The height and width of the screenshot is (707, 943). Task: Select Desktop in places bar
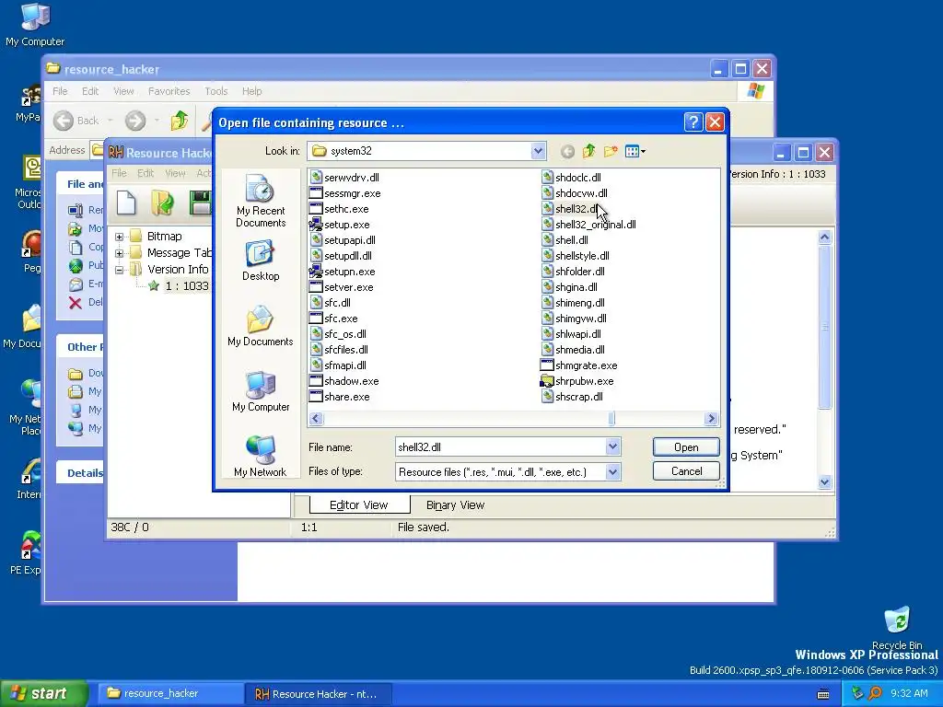[x=261, y=261]
